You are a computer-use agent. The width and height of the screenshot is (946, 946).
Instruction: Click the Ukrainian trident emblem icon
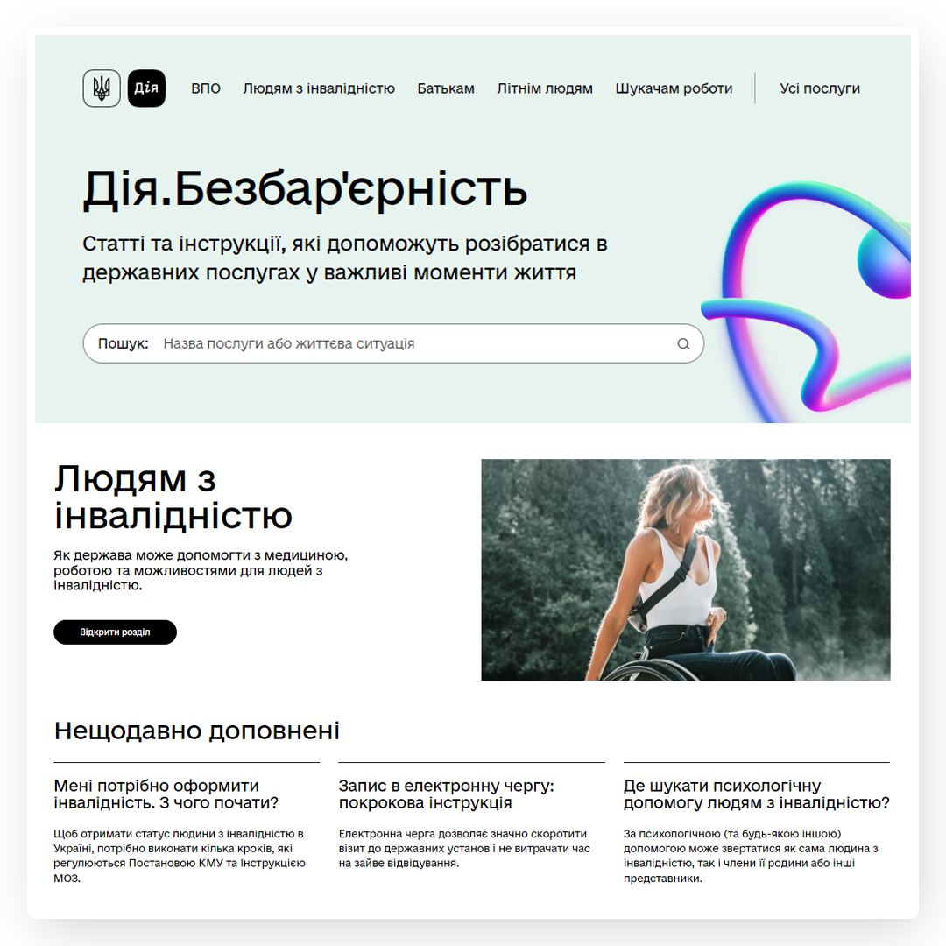pos(102,88)
